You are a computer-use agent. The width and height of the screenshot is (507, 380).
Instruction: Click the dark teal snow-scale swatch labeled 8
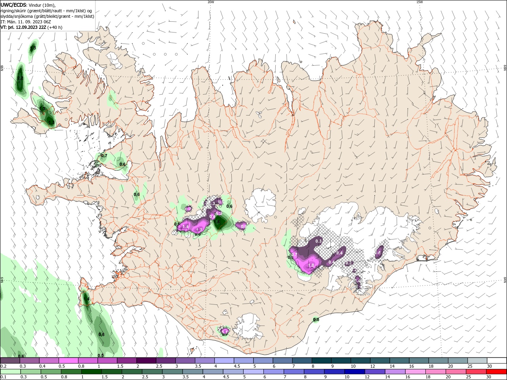point(322,361)
